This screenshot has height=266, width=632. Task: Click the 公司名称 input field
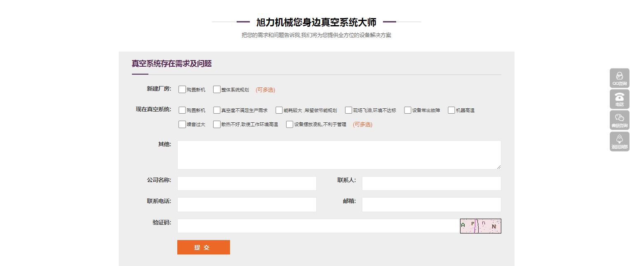247,183
